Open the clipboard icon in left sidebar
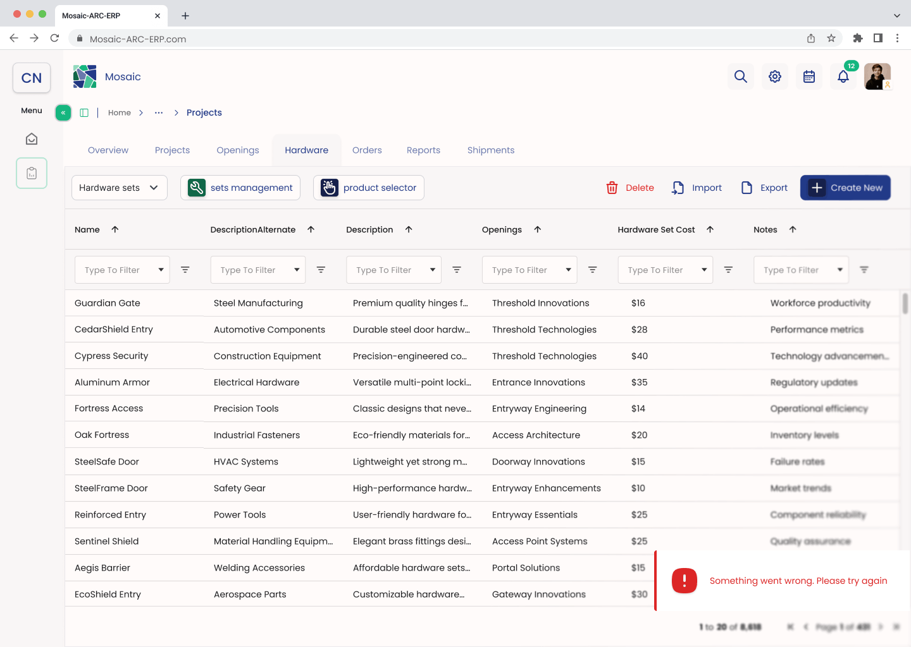The image size is (911, 647). [x=32, y=173]
